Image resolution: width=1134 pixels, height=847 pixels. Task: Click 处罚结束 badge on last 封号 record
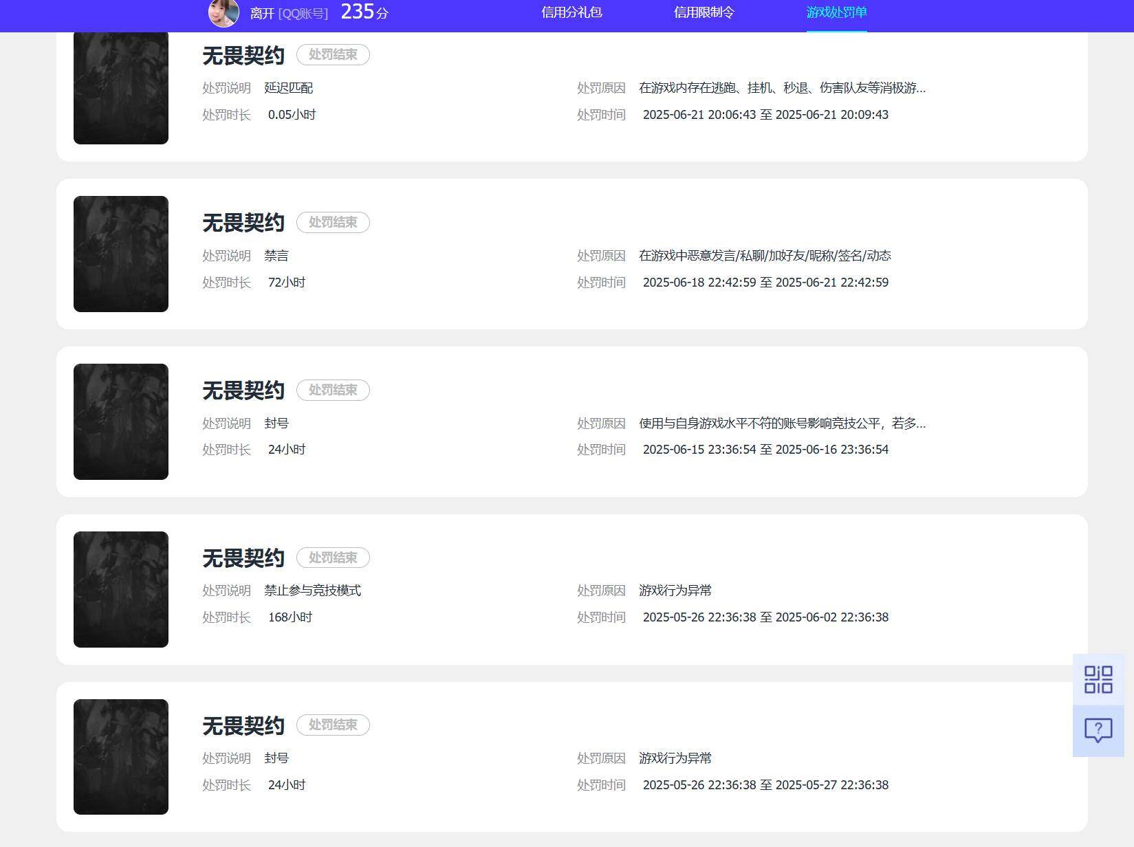[x=333, y=725]
